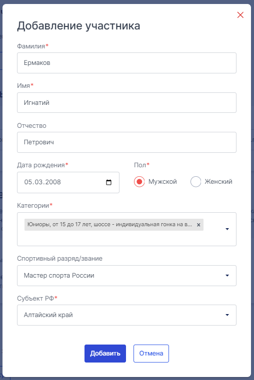Image resolution: width=254 pixels, height=380 pixels.
Task: Select the Женский radio button
Action: 196,182
